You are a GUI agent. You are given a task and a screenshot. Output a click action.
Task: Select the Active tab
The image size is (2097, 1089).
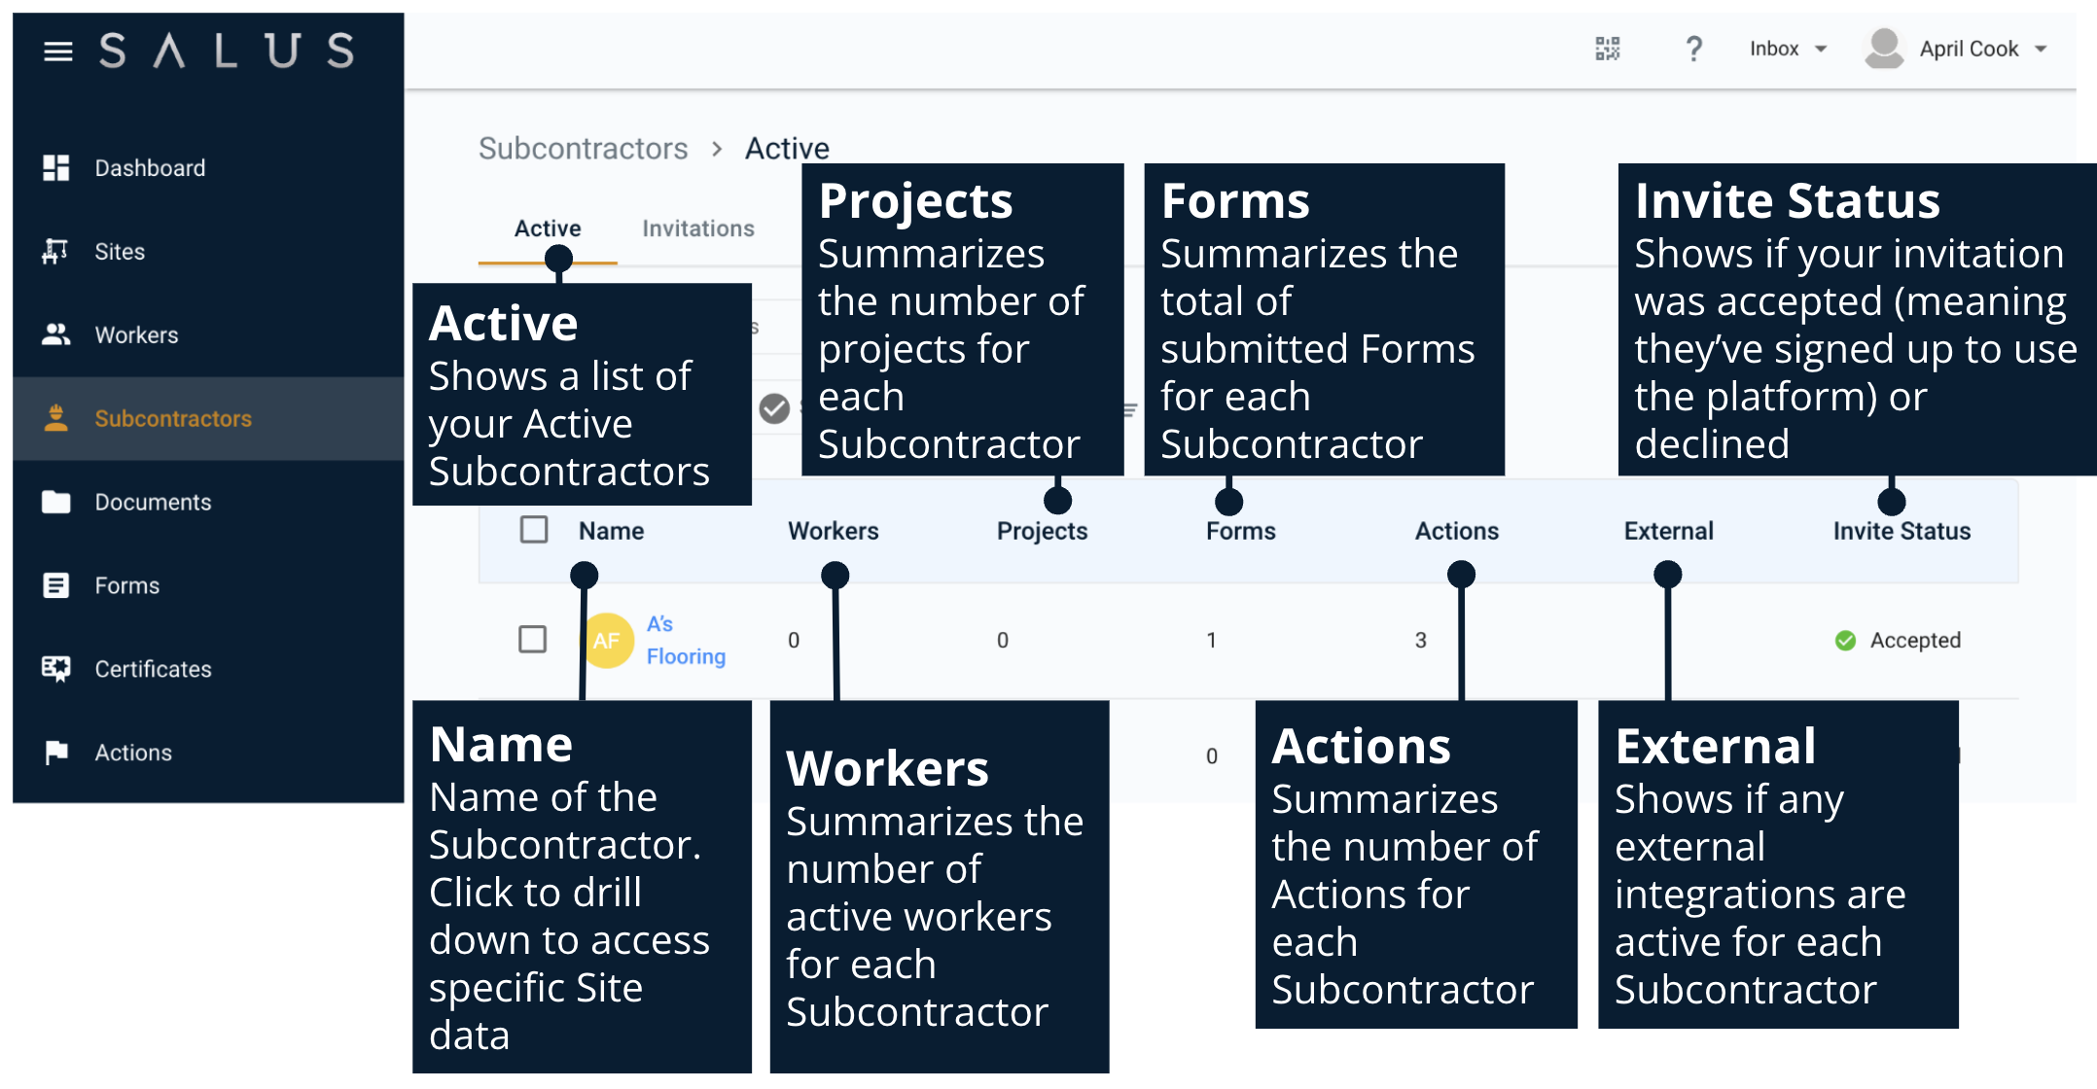coord(548,228)
